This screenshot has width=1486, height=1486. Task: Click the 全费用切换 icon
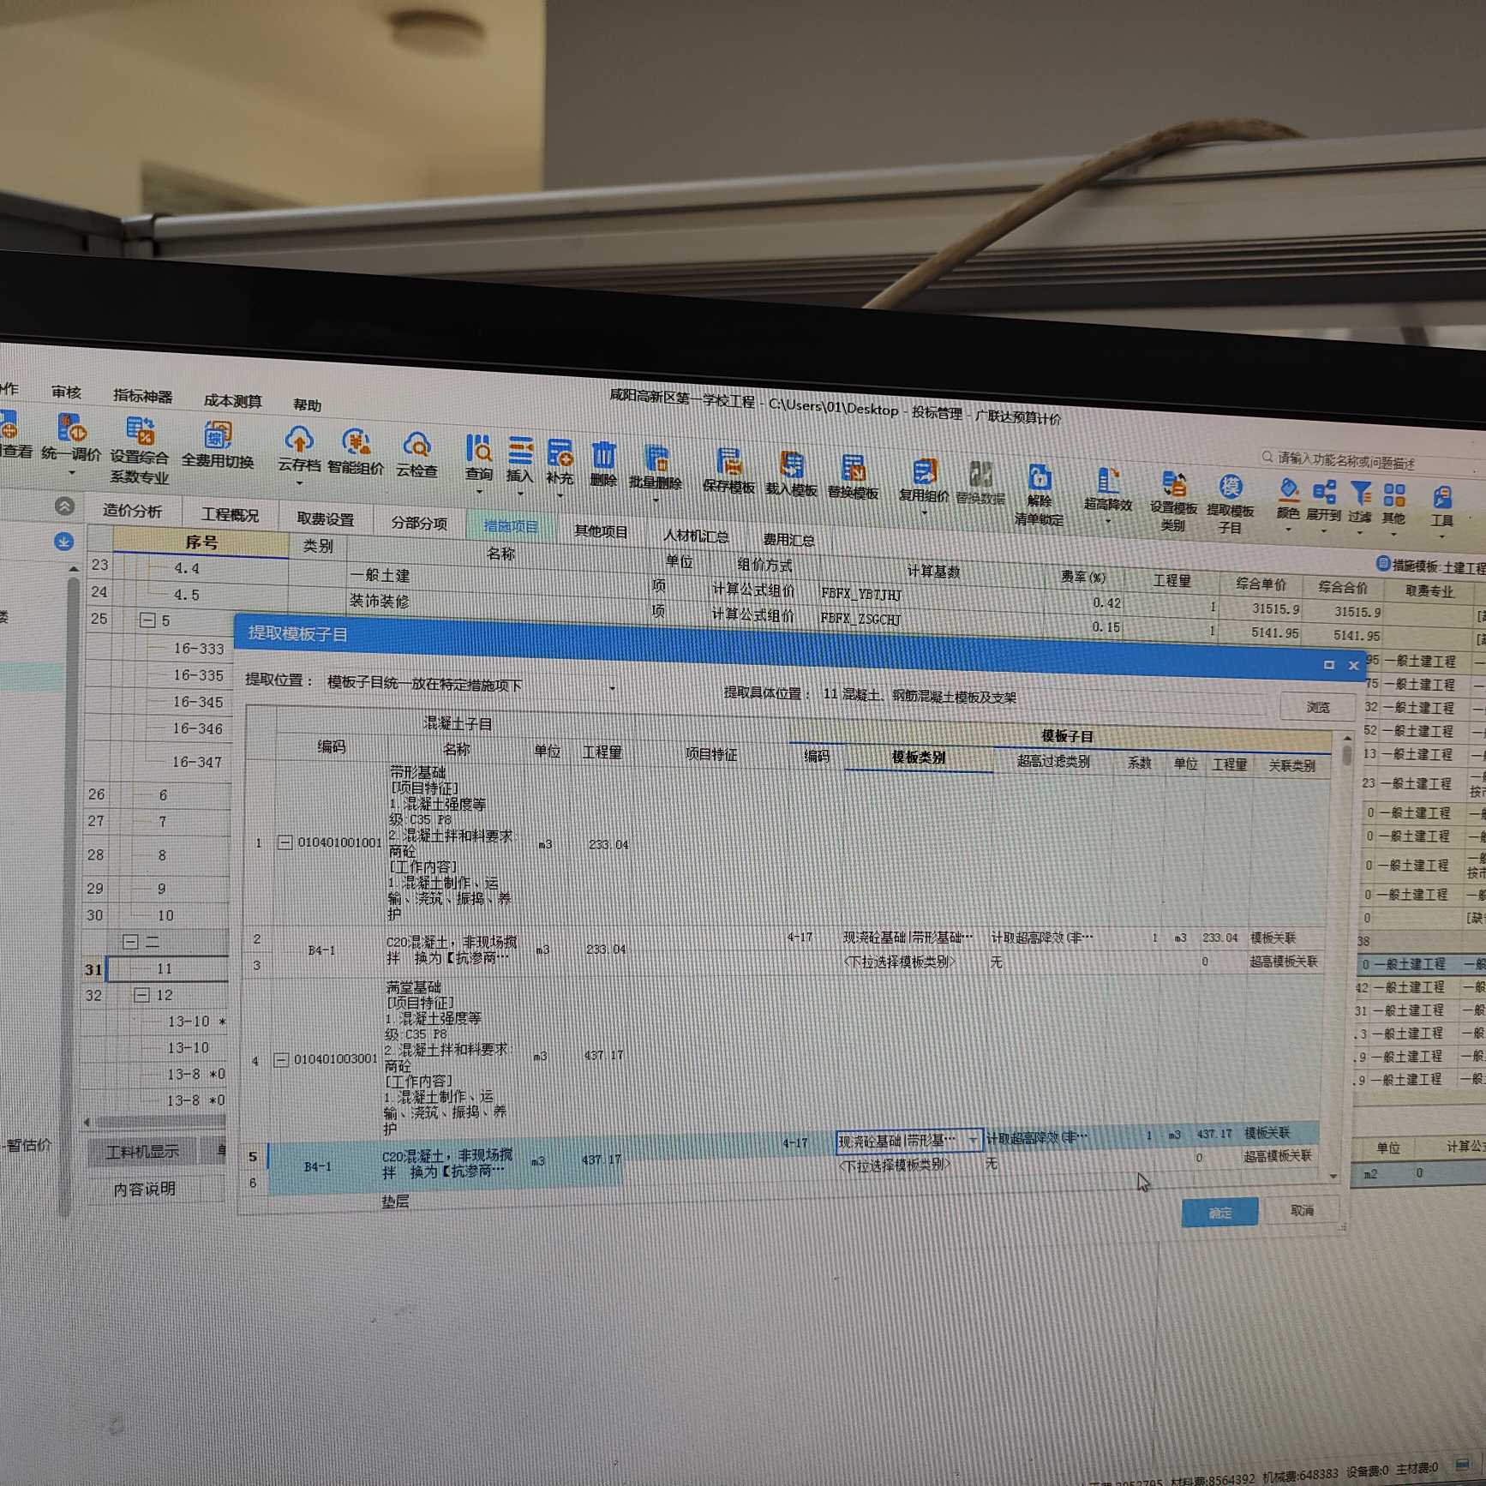point(218,435)
